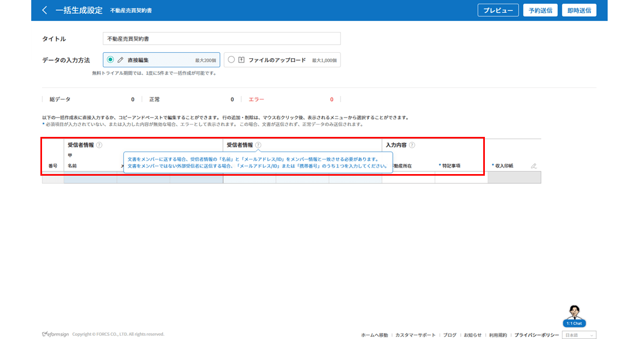Click the 総データ count label
This screenshot has height=339, width=640.
coord(60,99)
